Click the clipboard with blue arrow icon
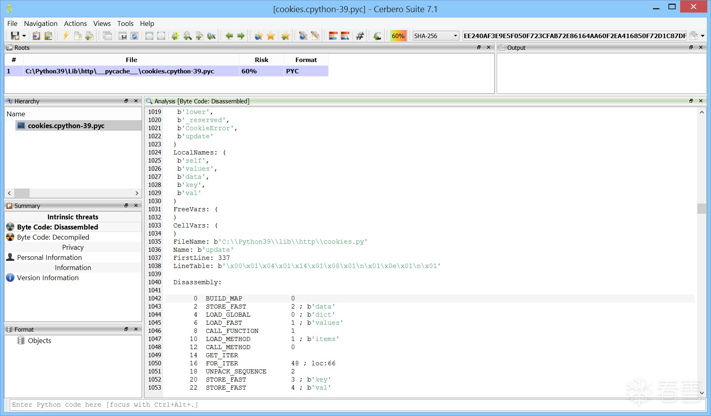The image size is (711, 416). click(x=36, y=36)
